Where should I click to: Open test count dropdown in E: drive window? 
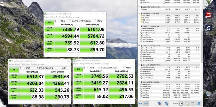86,68
